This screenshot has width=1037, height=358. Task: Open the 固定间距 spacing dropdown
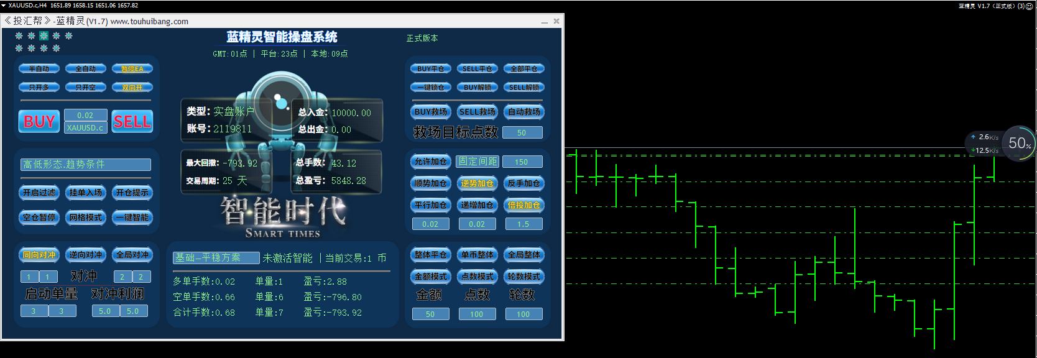pyautogui.click(x=477, y=162)
